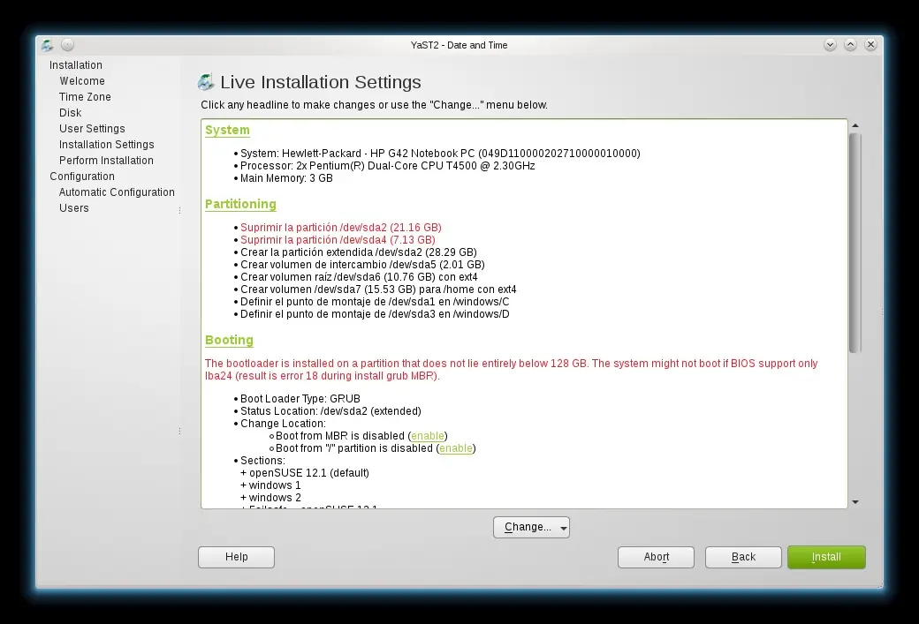The width and height of the screenshot is (919, 624).
Task: Click the scroll up arrow of settings pane
Action: (x=855, y=126)
